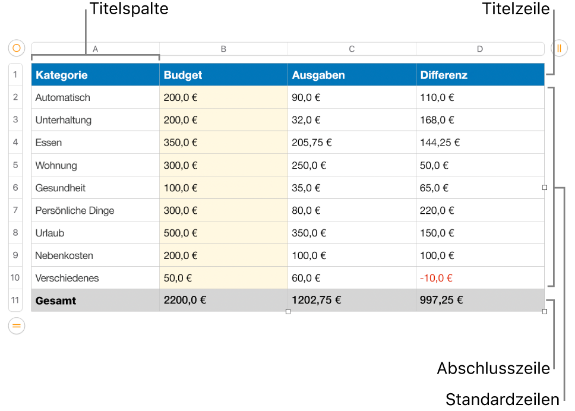Screen dimensions: 575x411
Task: Select the Persönliche Dinge cell
Action: pyautogui.click(x=96, y=210)
